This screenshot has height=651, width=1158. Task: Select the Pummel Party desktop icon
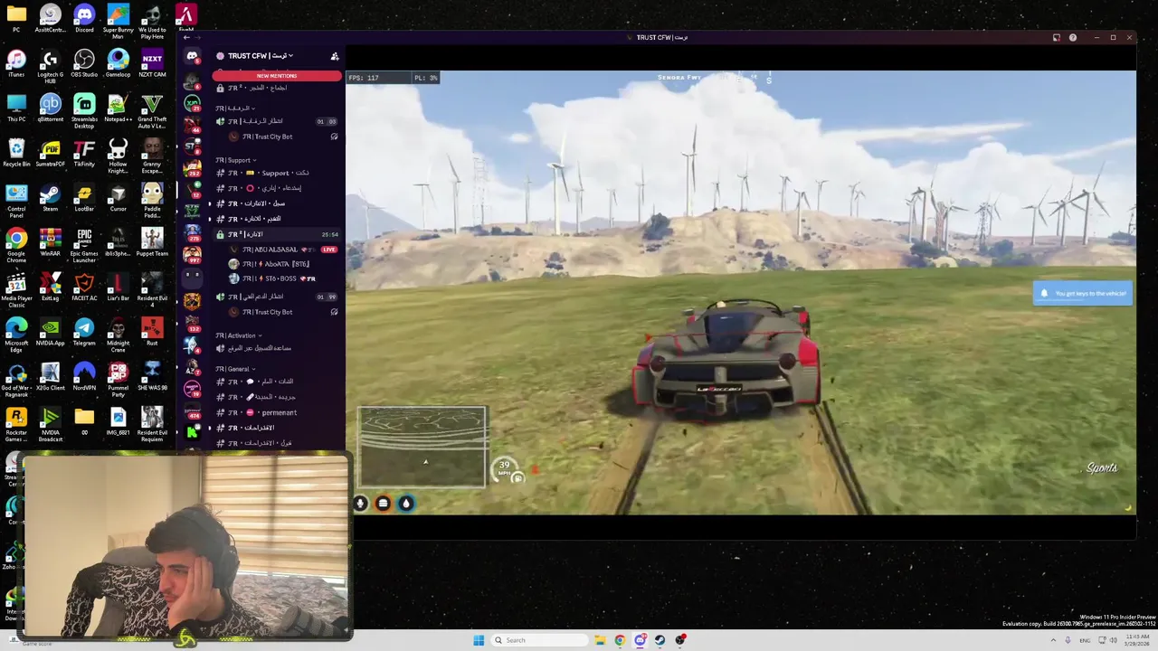pyautogui.click(x=118, y=379)
